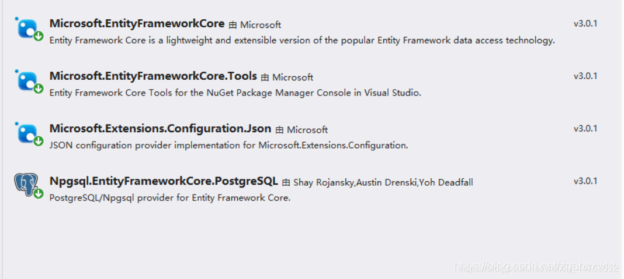Image resolution: width=624 pixels, height=279 pixels.
Task: Click green installed badge on Configuration.Json icon
Action: pyautogui.click(x=38, y=142)
